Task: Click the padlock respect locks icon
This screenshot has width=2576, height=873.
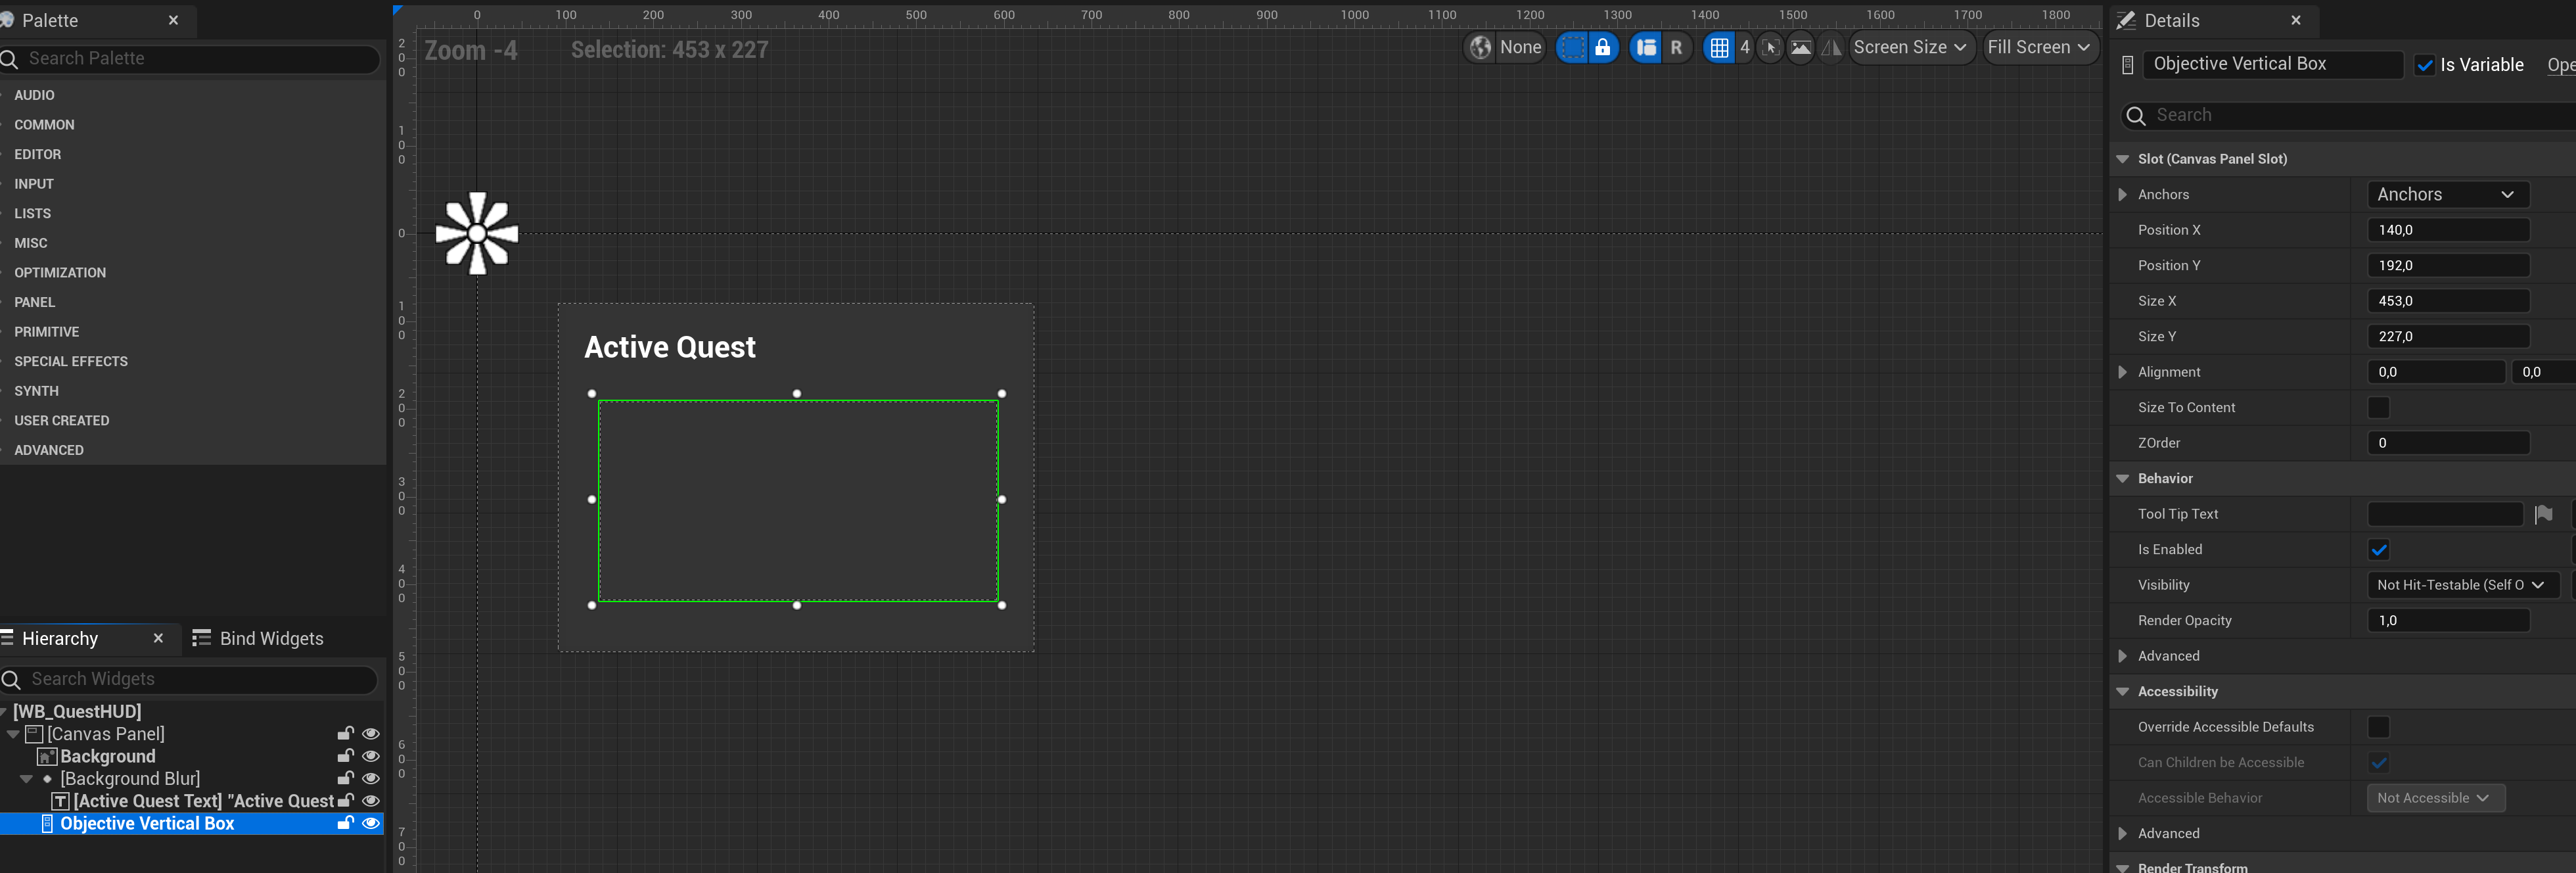Action: (x=1603, y=47)
